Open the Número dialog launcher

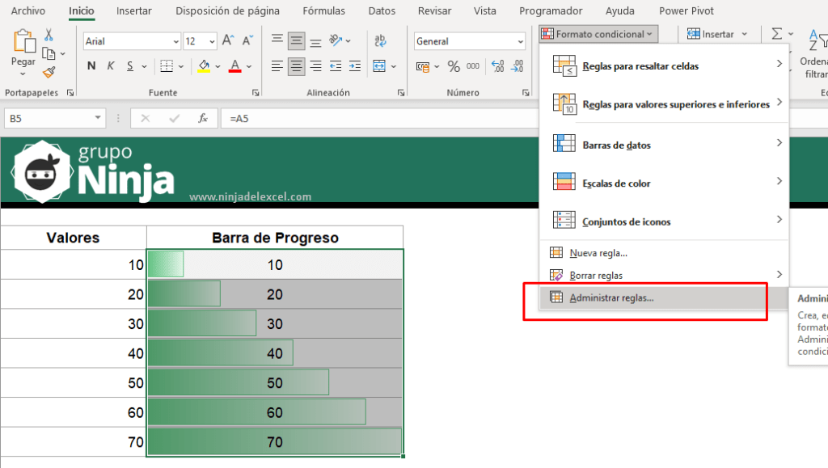tap(526, 93)
